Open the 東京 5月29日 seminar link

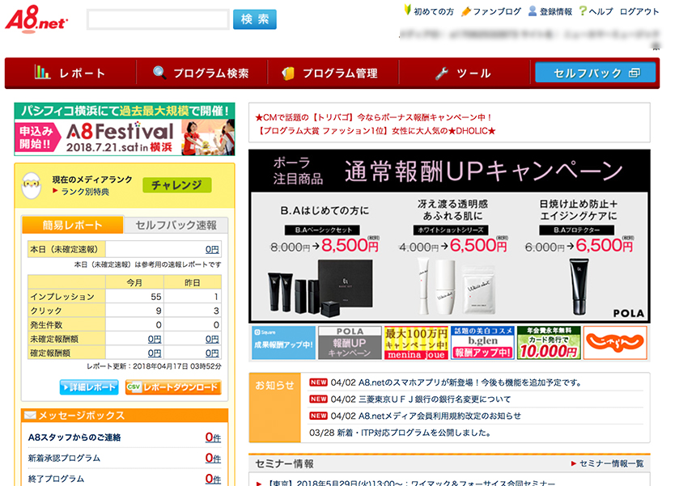(411, 483)
